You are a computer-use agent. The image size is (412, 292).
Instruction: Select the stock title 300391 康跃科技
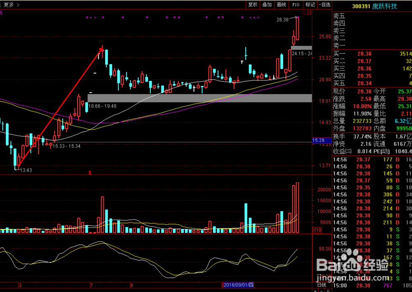(x=375, y=6)
